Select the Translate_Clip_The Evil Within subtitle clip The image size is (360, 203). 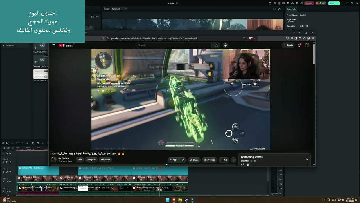click(39, 170)
